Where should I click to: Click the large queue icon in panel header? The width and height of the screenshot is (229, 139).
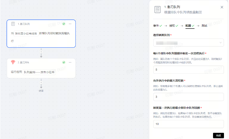[157, 10]
